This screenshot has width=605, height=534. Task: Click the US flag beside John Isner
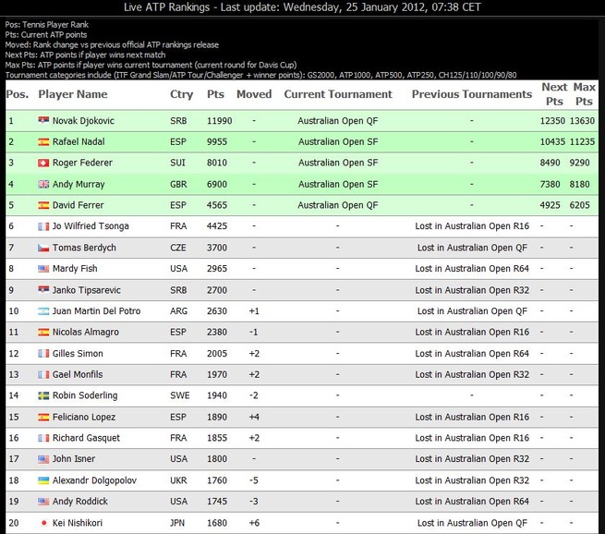tap(43, 459)
